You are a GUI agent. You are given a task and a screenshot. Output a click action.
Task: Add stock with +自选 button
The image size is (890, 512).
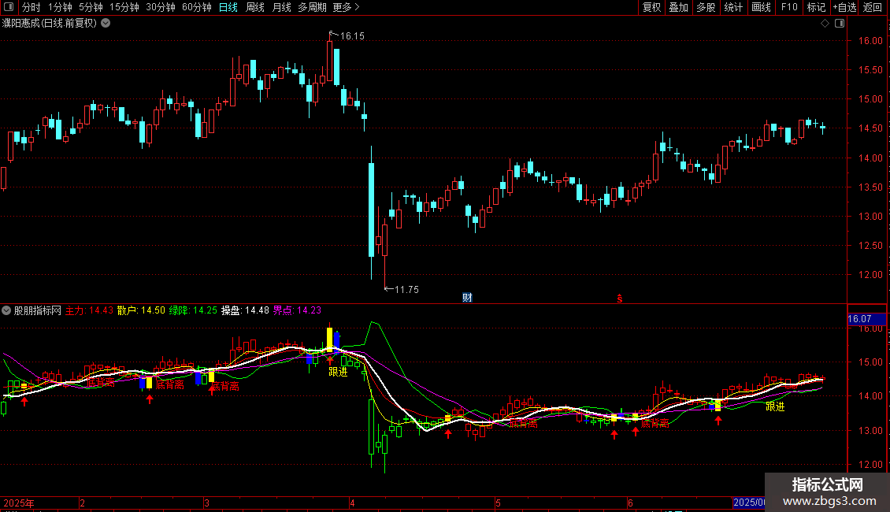click(x=844, y=7)
